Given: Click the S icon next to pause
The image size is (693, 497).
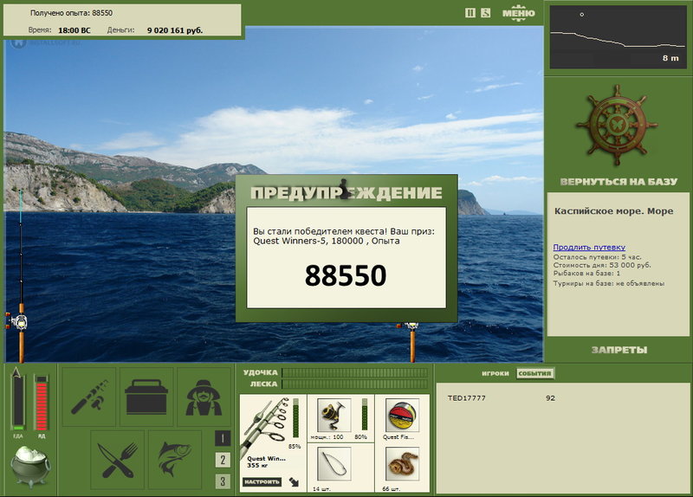Looking at the screenshot, I should (485, 13).
